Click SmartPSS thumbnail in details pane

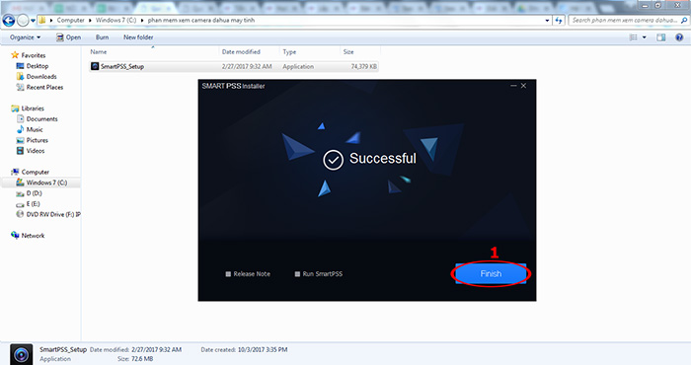point(21,354)
